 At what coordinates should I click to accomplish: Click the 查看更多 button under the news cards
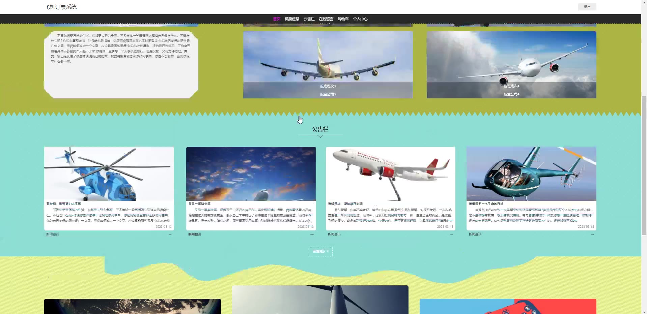coord(320,251)
